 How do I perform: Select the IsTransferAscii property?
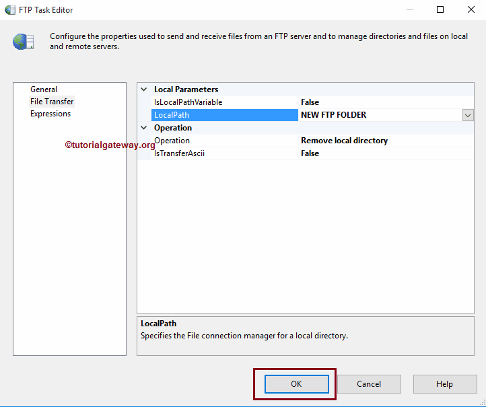224,153
